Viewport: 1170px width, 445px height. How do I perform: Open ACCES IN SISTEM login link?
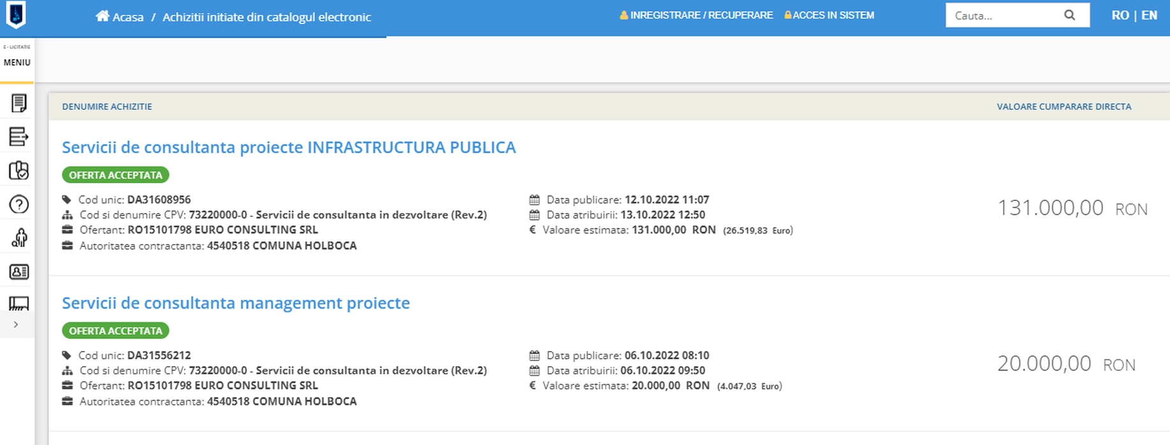pos(833,15)
